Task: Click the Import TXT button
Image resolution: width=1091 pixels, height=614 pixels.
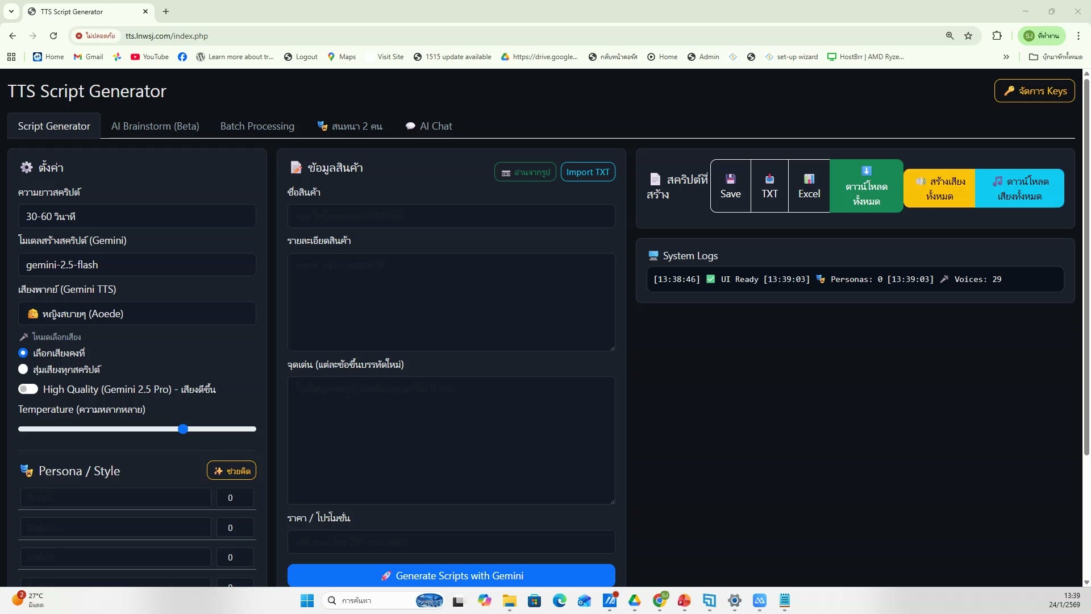Action: click(x=588, y=172)
